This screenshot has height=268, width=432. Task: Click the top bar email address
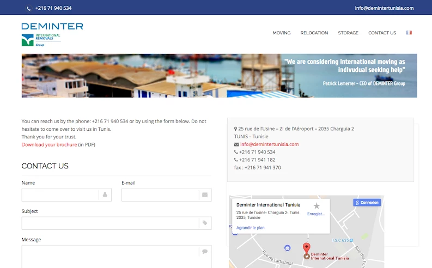coord(384,8)
